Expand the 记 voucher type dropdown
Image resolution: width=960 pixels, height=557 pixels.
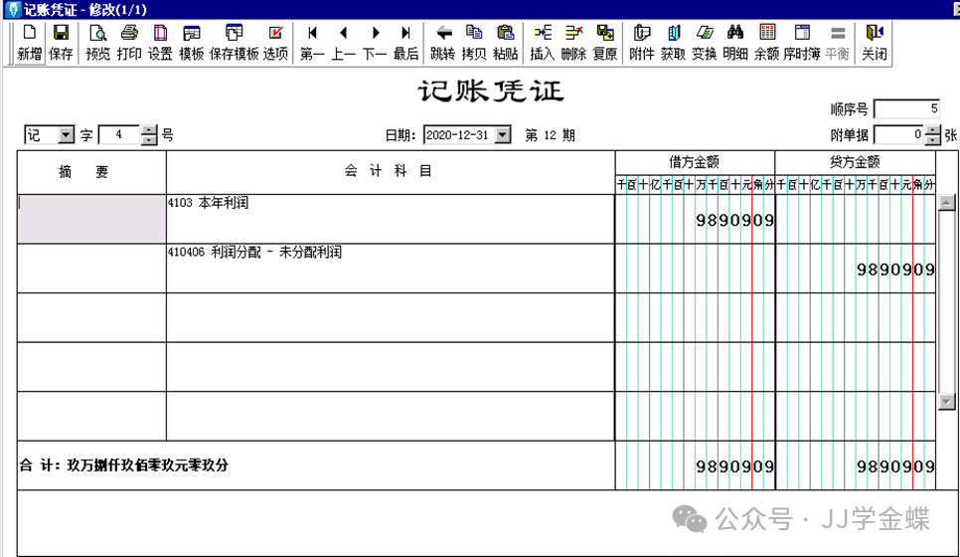[67, 135]
